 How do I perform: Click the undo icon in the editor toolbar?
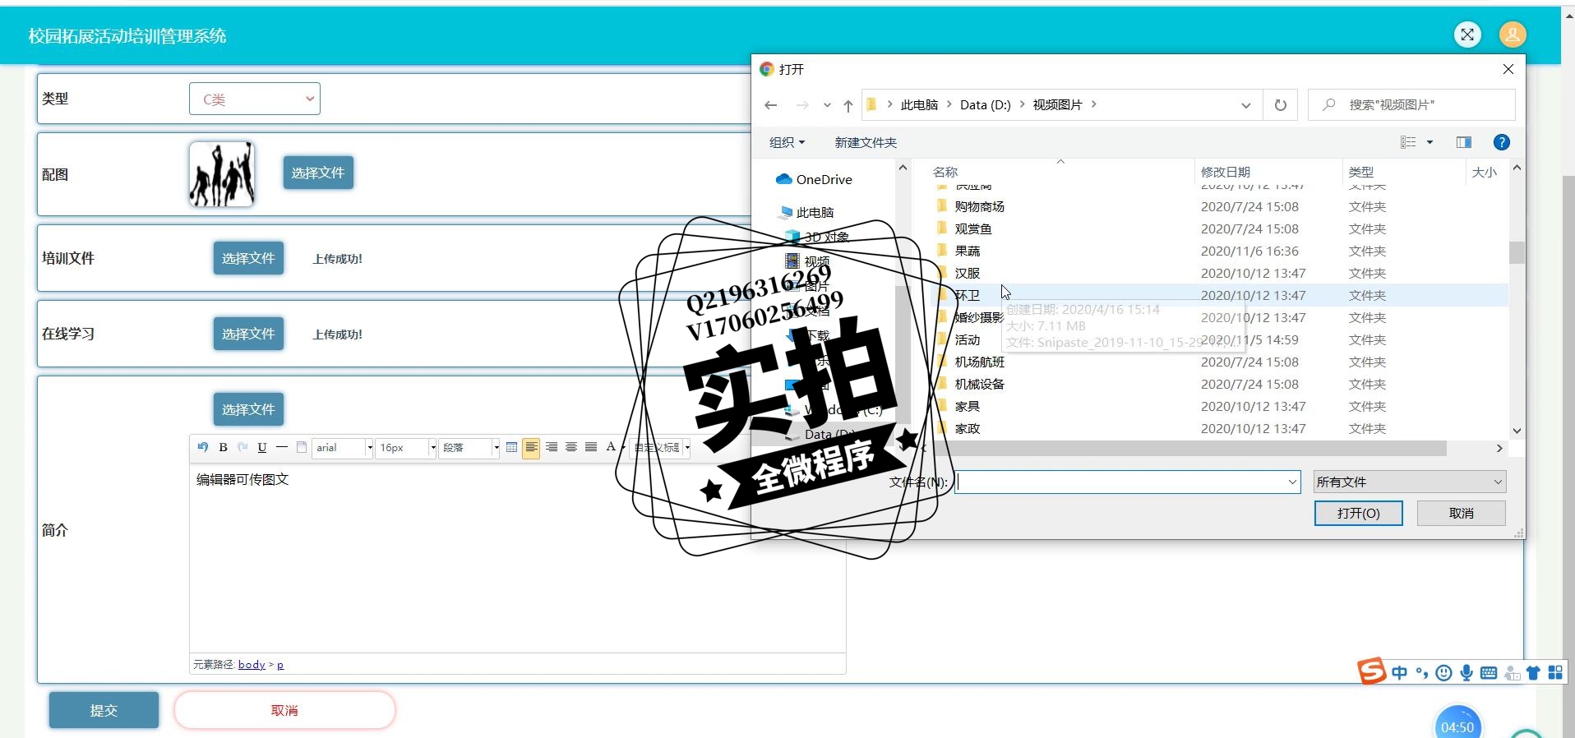tap(203, 447)
